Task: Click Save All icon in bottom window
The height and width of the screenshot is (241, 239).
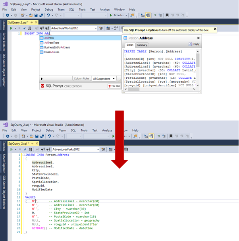Action: (x=42, y=136)
